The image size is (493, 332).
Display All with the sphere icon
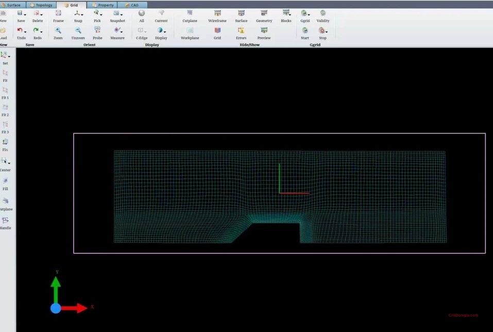142,13
